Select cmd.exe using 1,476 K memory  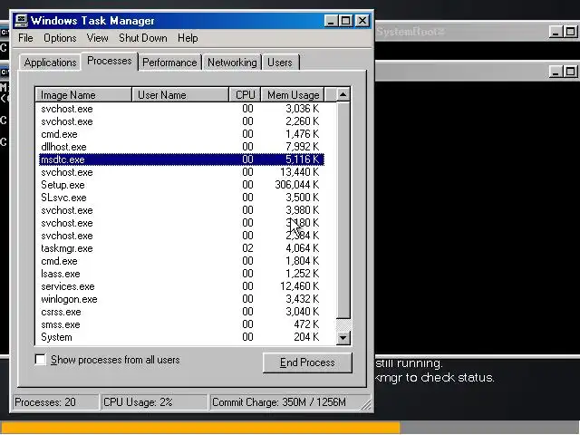click(x=181, y=134)
